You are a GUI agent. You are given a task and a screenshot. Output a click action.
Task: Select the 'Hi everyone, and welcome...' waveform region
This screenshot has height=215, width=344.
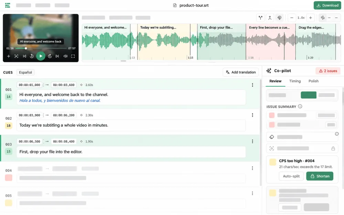106,42
